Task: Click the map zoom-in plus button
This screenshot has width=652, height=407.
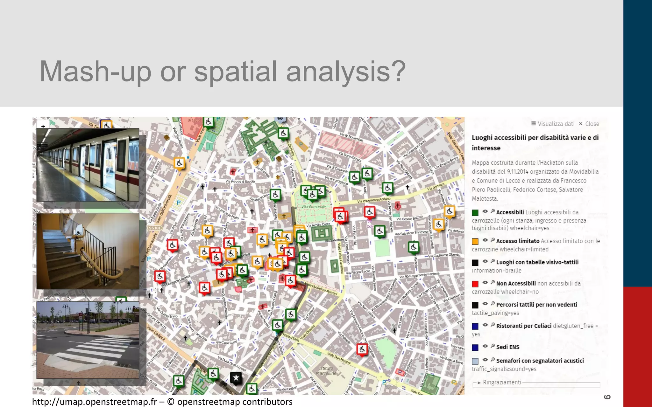Action: click(x=43, y=126)
